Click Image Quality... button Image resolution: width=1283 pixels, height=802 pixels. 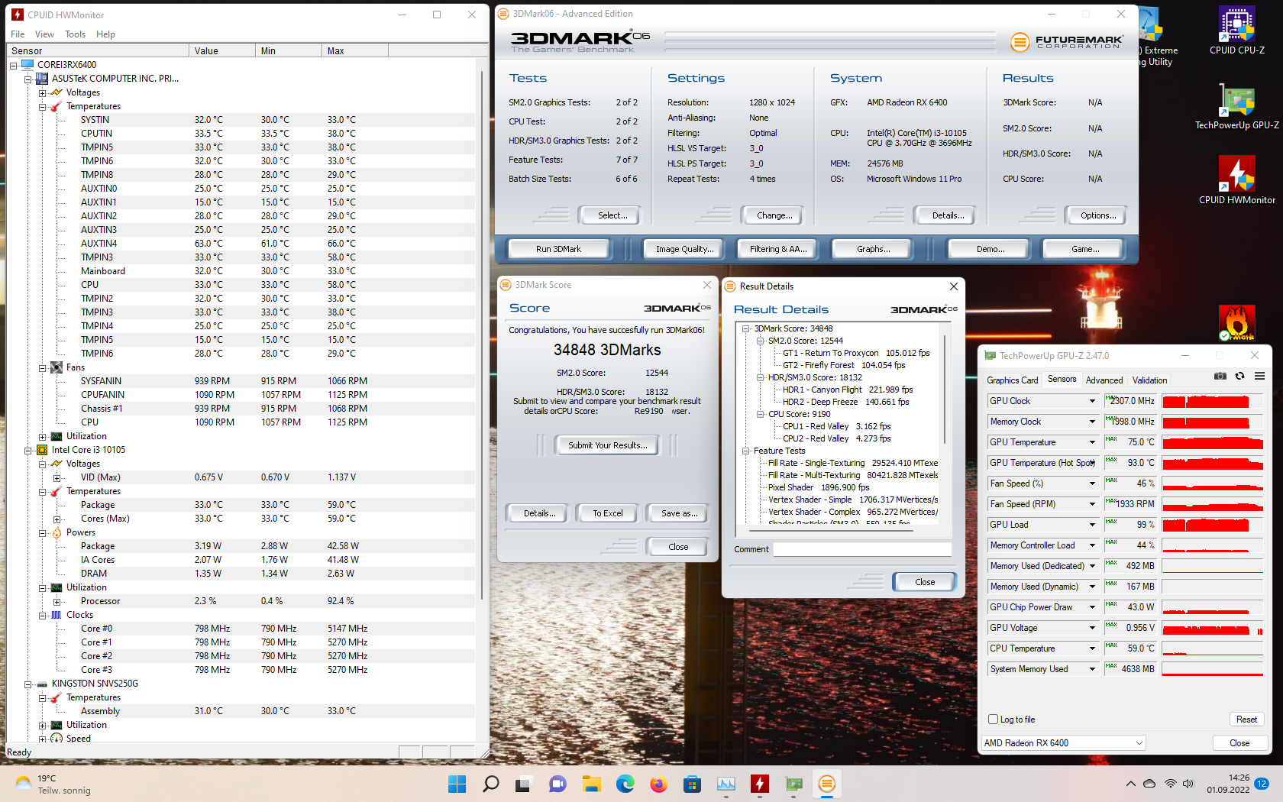(684, 249)
